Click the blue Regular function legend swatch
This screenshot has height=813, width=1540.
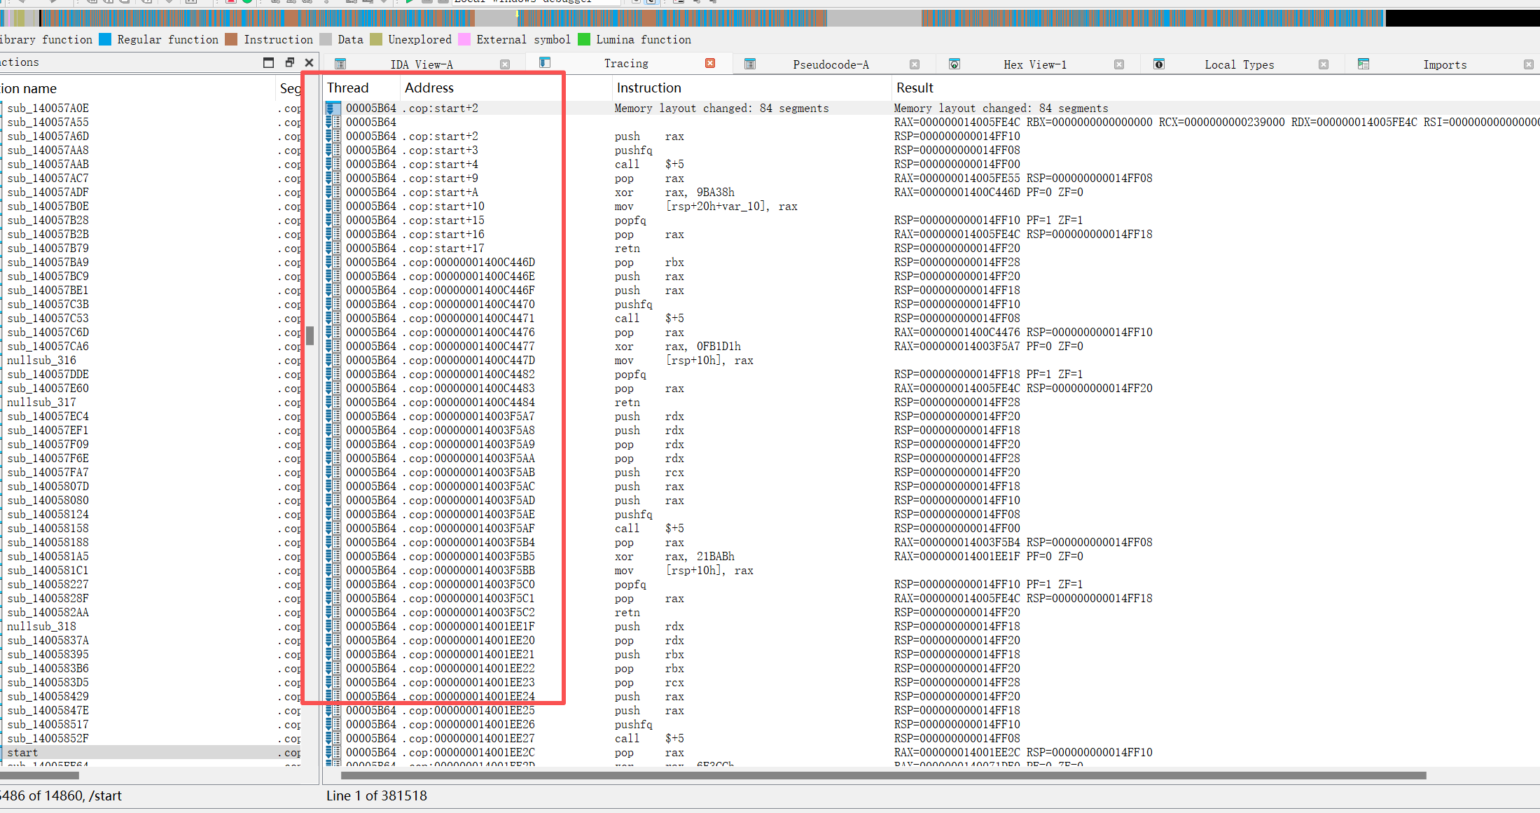pyautogui.click(x=105, y=39)
